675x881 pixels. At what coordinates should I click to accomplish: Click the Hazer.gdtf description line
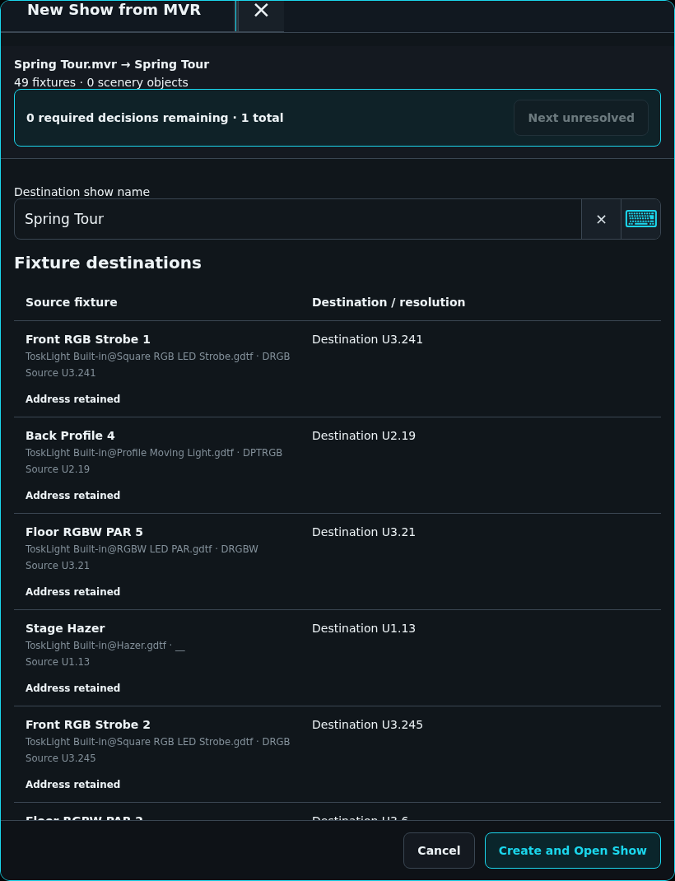pyautogui.click(x=105, y=646)
